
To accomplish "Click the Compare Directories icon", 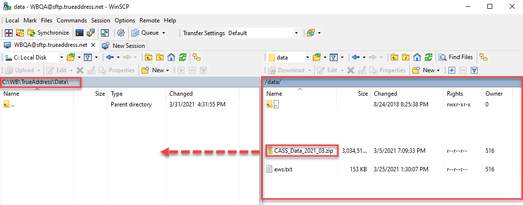I will (9, 33).
